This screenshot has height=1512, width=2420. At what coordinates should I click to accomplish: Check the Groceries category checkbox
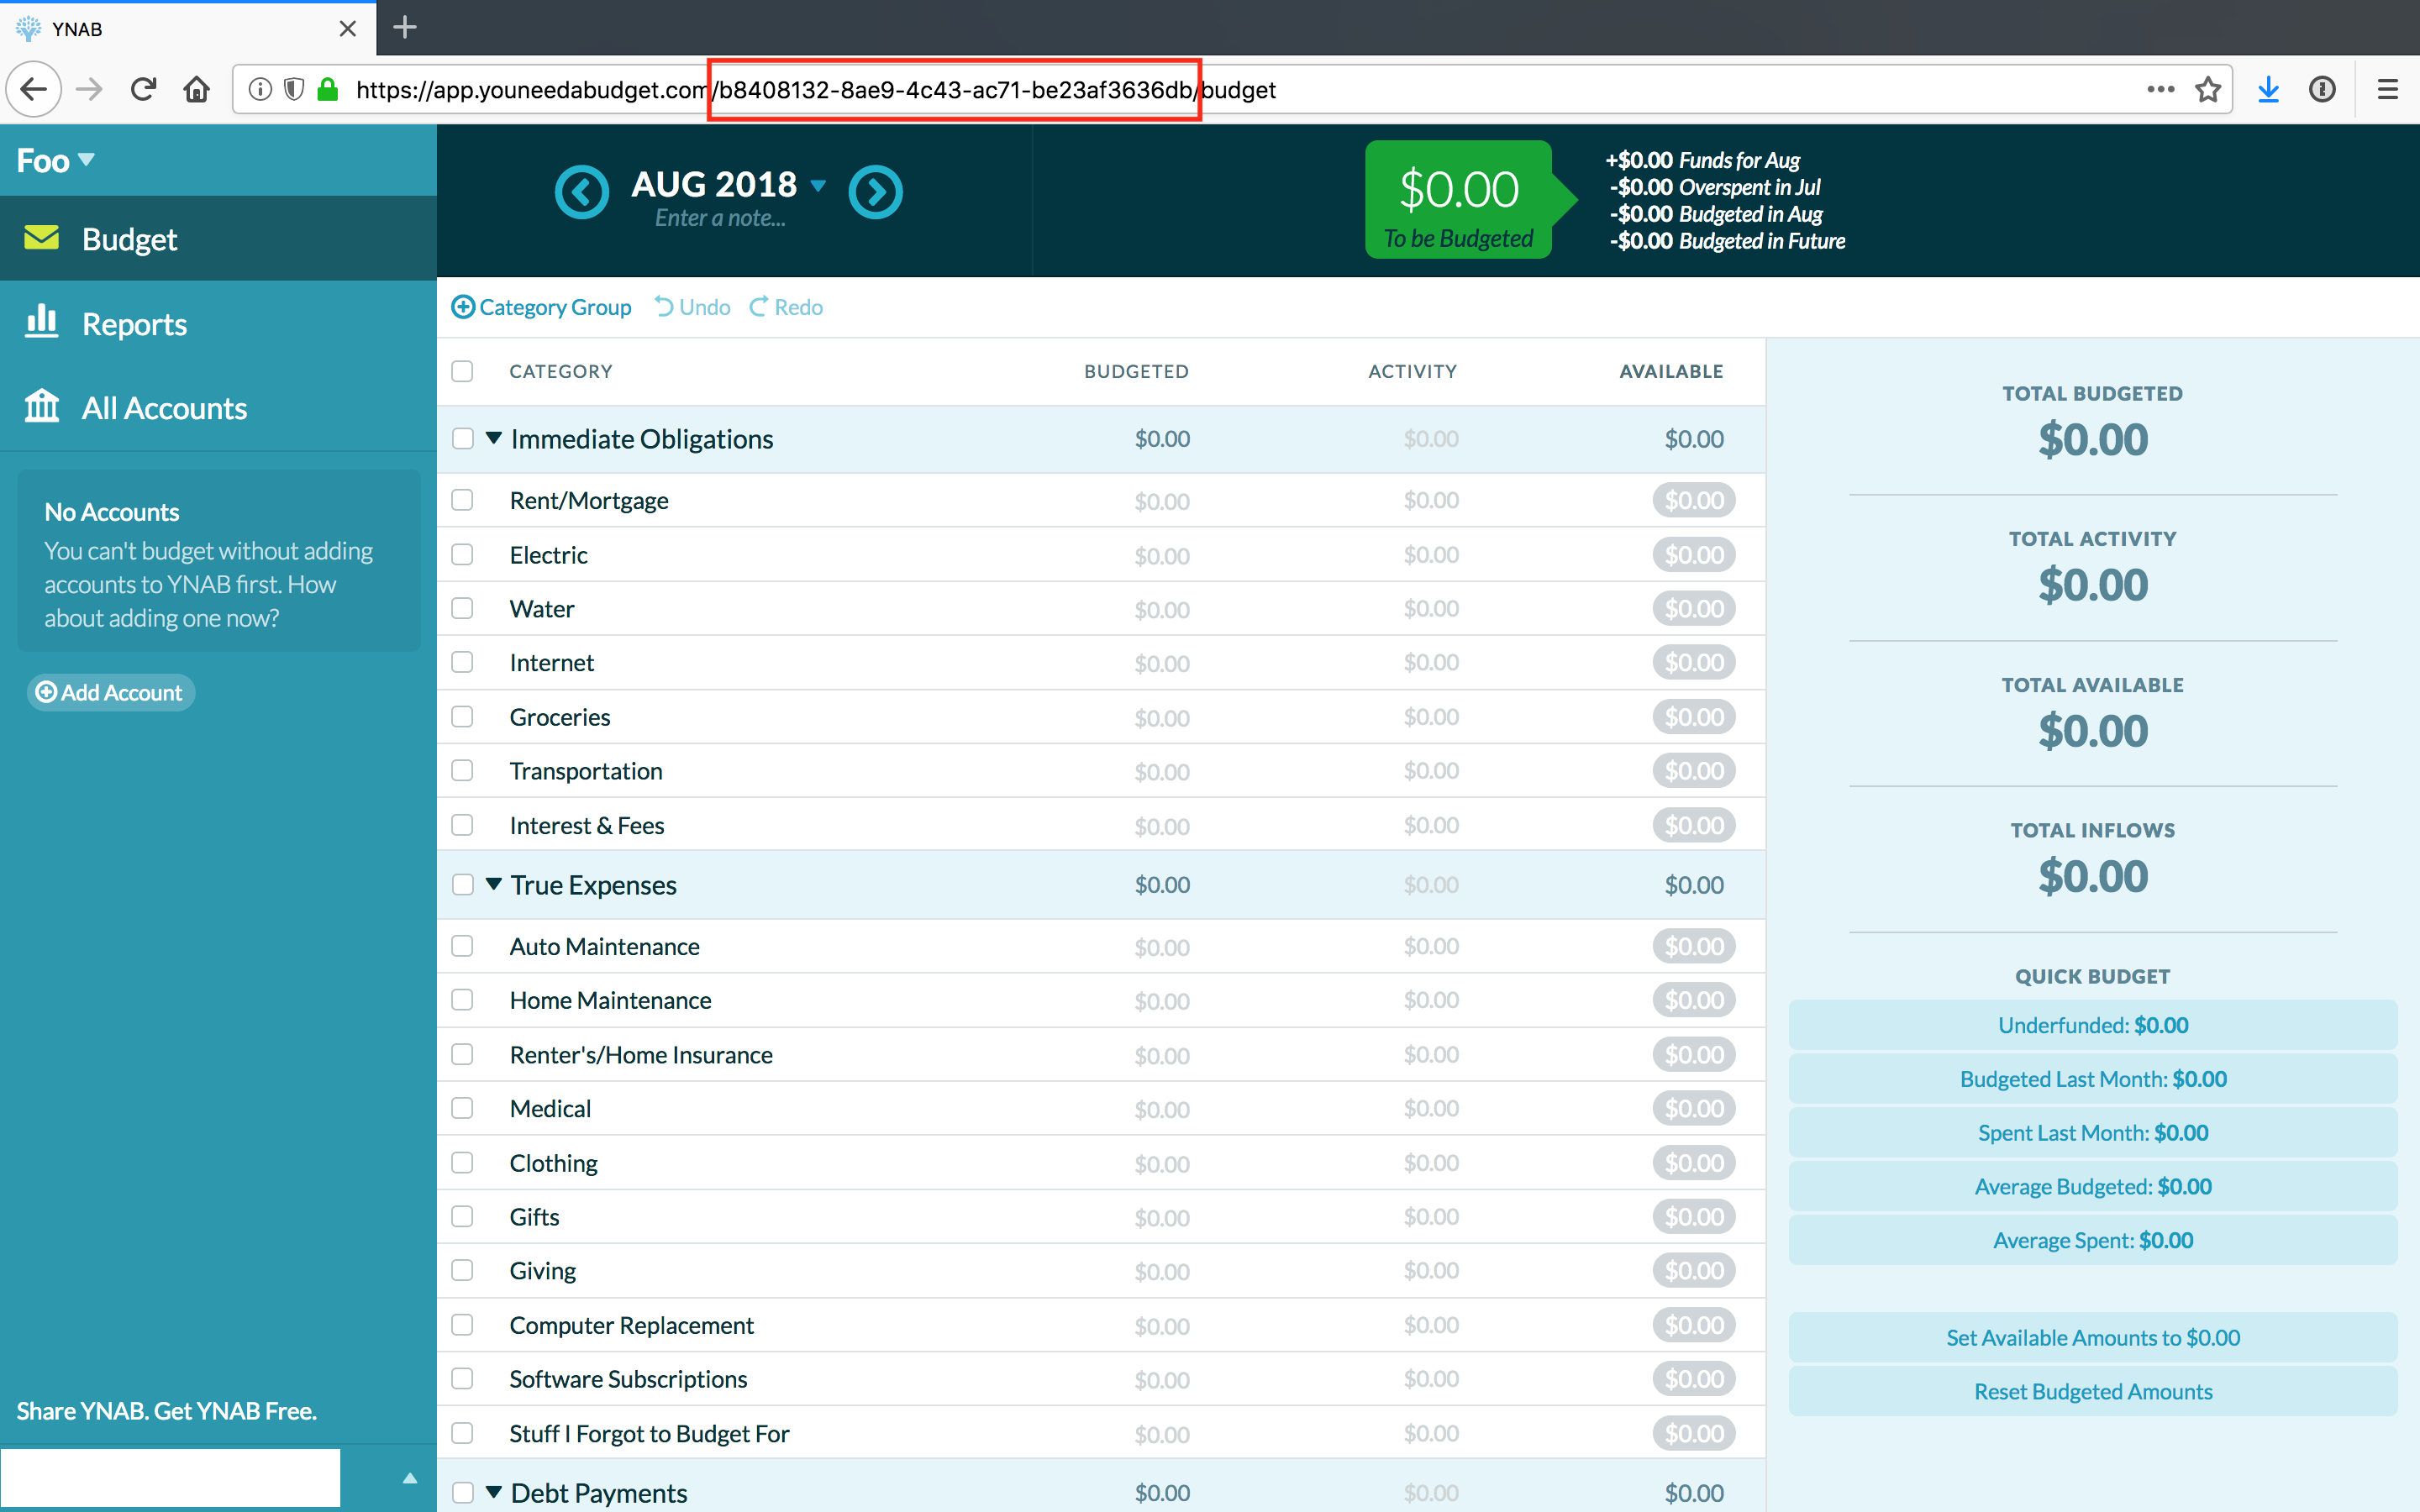point(462,717)
